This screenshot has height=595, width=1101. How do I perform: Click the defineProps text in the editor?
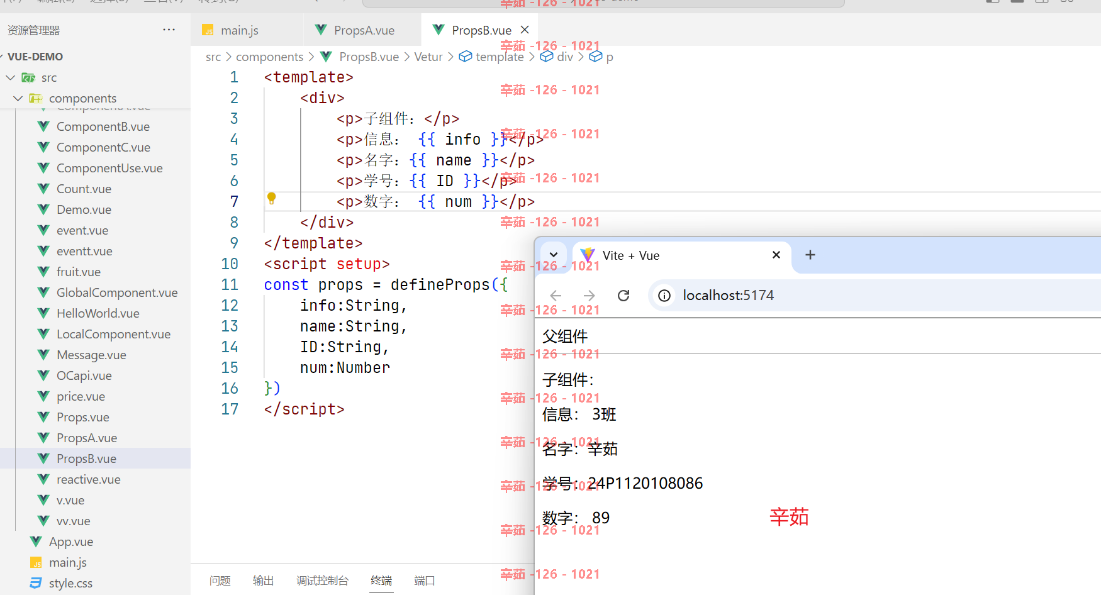(440, 285)
